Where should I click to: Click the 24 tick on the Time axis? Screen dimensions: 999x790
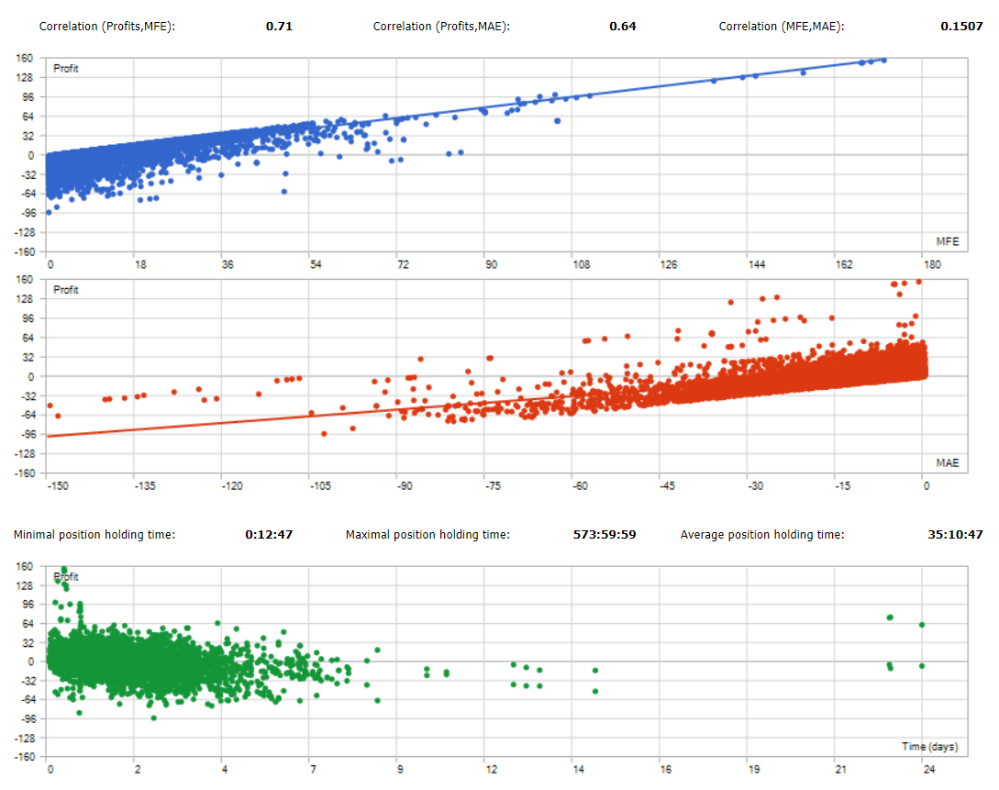(927, 770)
